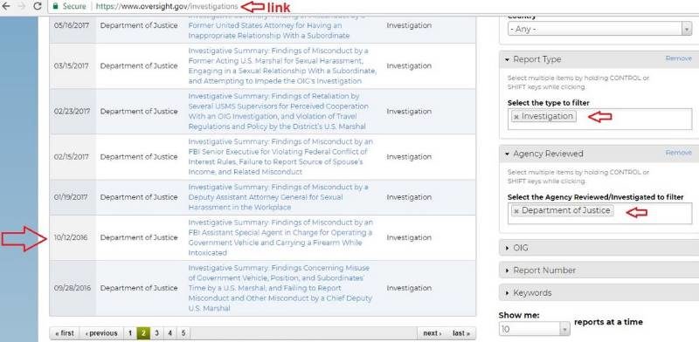The width and height of the screenshot is (699, 342).
Task: Click Remove link in Report Type header
Action: click(x=679, y=58)
